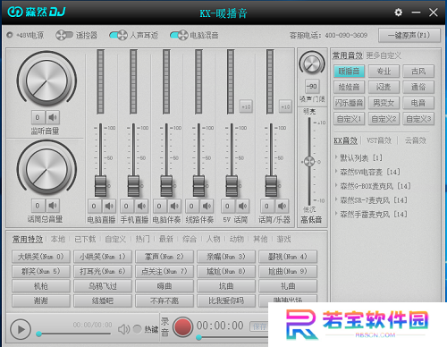Screen dimensions: 447x347
Task: Click the 监听音量 large knob
Action: [46, 80]
